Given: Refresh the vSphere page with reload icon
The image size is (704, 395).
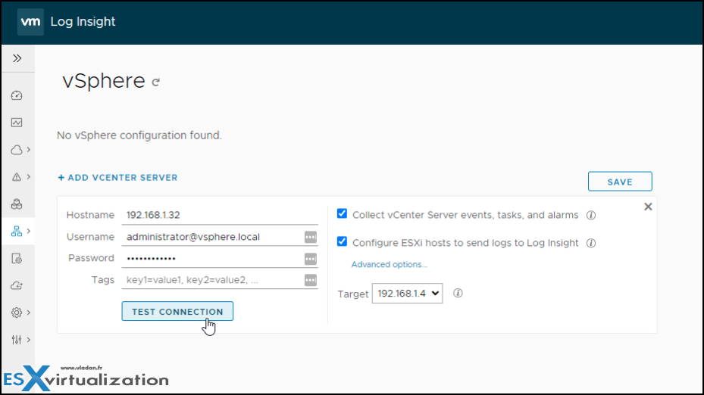Looking at the screenshot, I should pos(156,82).
